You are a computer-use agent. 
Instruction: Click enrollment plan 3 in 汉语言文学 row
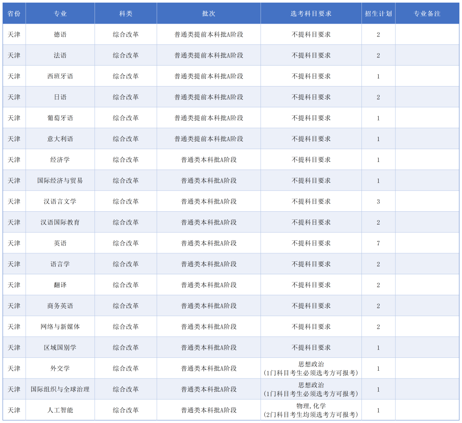pos(378,201)
